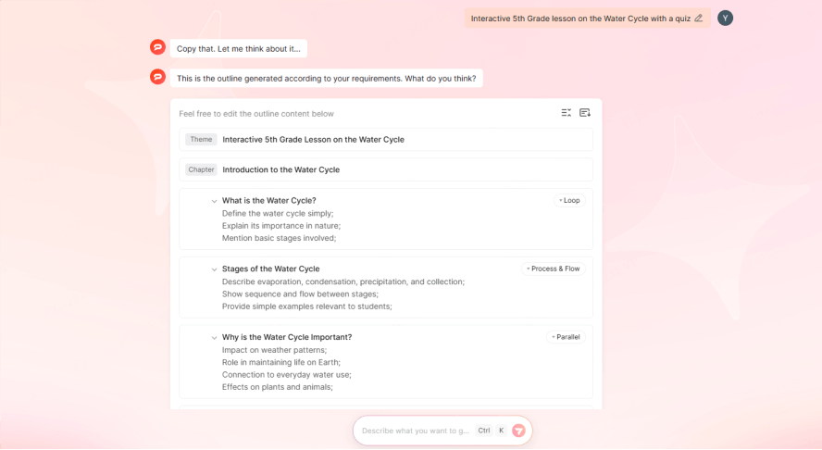Click the assistant avatar beside the outline message
Screen dimensions: 822x450
(158, 77)
